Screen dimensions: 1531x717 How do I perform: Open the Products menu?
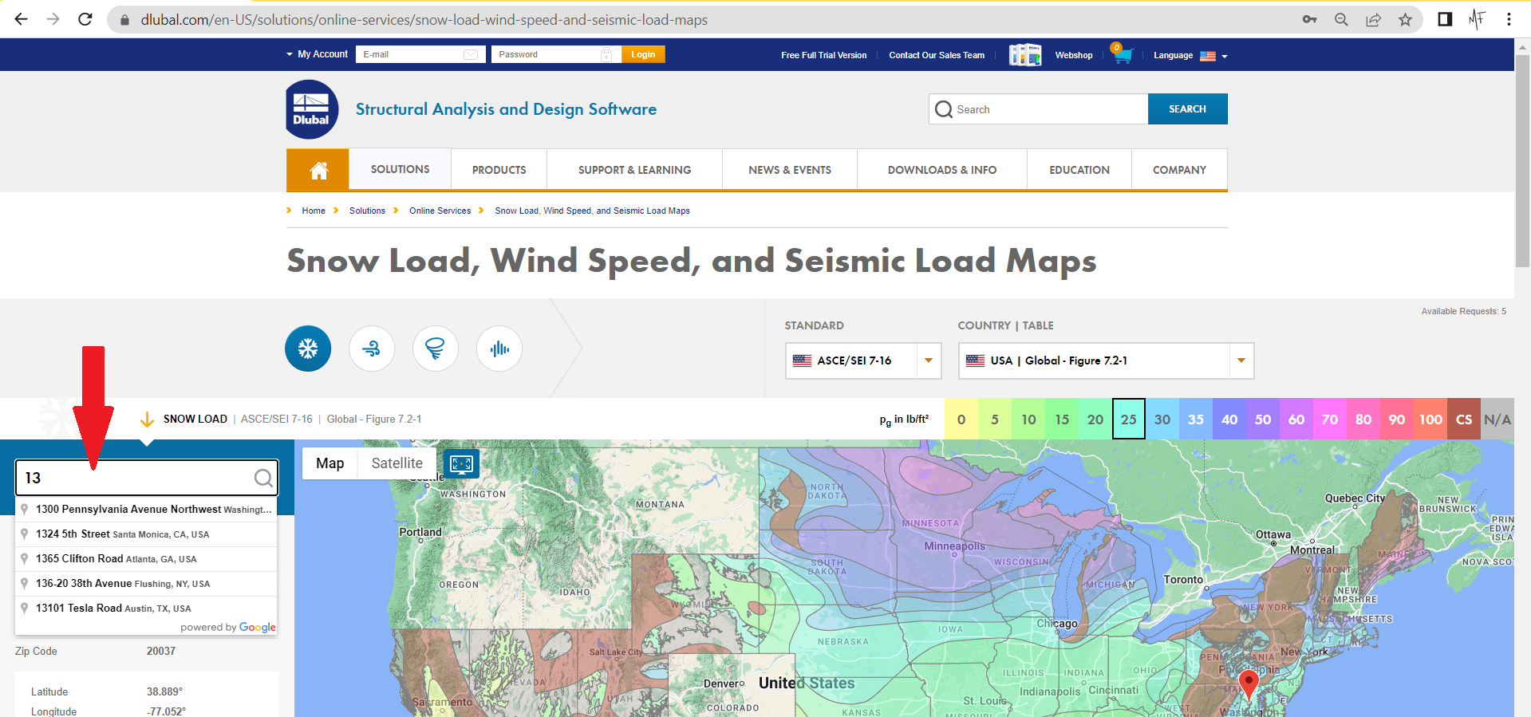pos(499,170)
